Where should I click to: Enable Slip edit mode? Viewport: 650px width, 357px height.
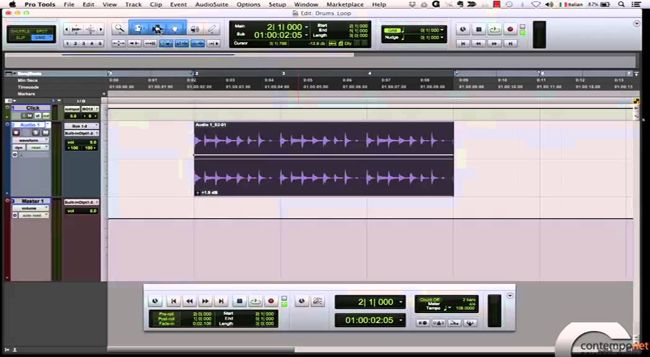tap(20, 37)
